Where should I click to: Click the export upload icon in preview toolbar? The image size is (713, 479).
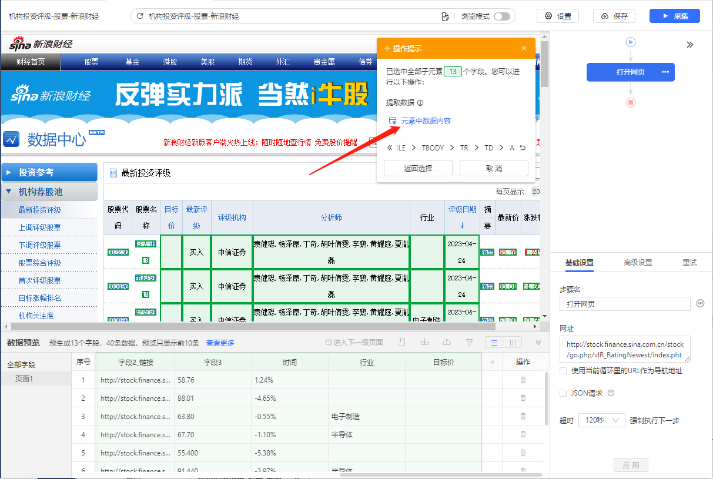click(x=447, y=342)
